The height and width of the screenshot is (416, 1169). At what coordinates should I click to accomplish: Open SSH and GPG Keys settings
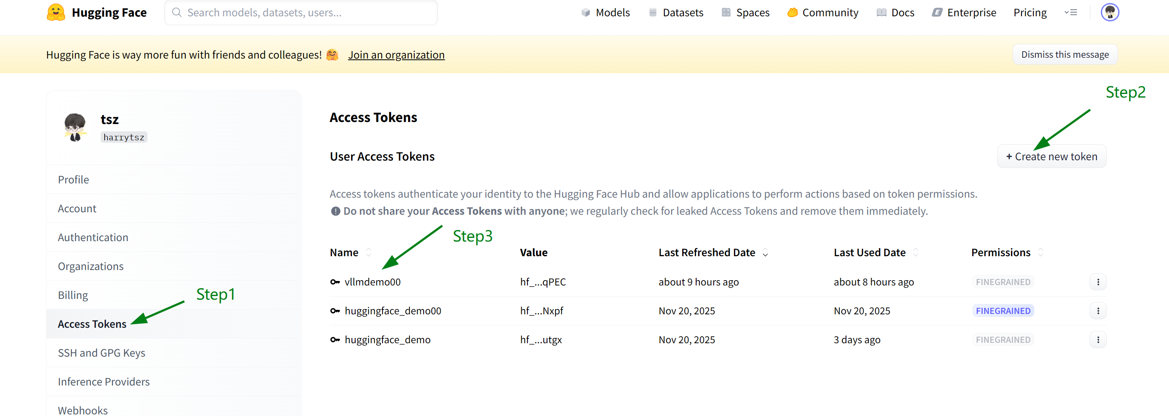[x=102, y=353]
